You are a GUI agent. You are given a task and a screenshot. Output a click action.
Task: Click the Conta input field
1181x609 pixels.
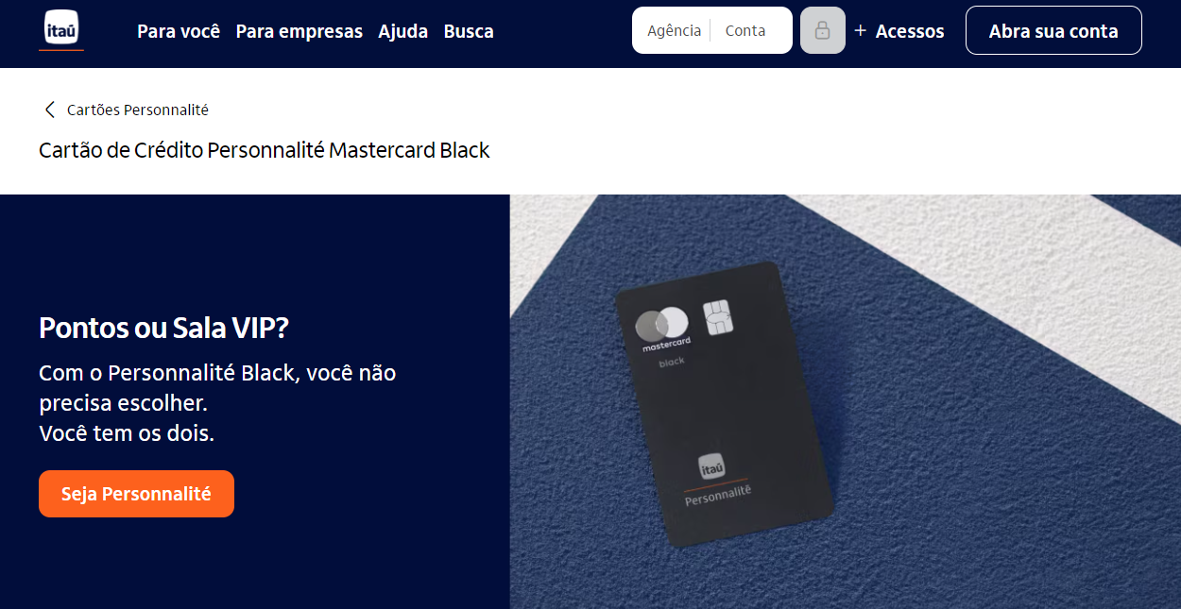click(x=750, y=30)
